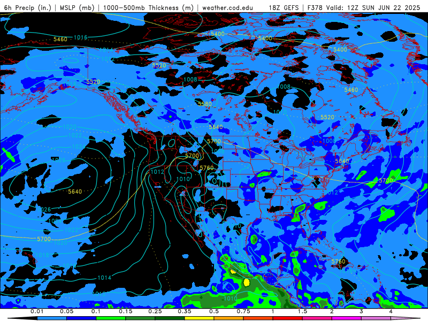This screenshot has width=428, height=321.
Task: Click the '5760' label over the Rockies
Action: click(x=207, y=168)
